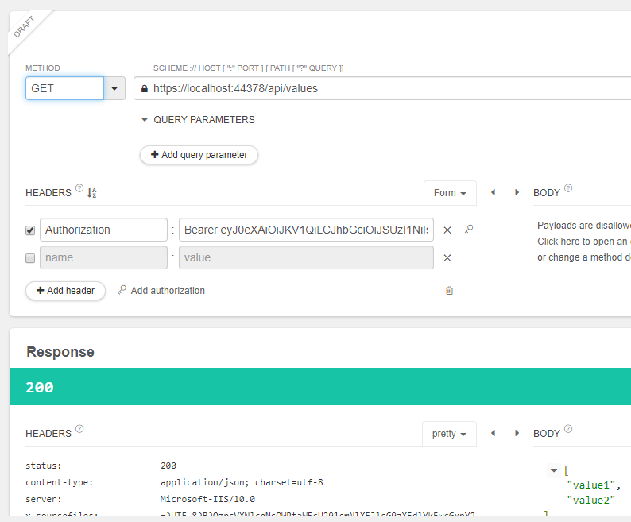
Task: Sort request headers alphabetically
Action: click(92, 193)
